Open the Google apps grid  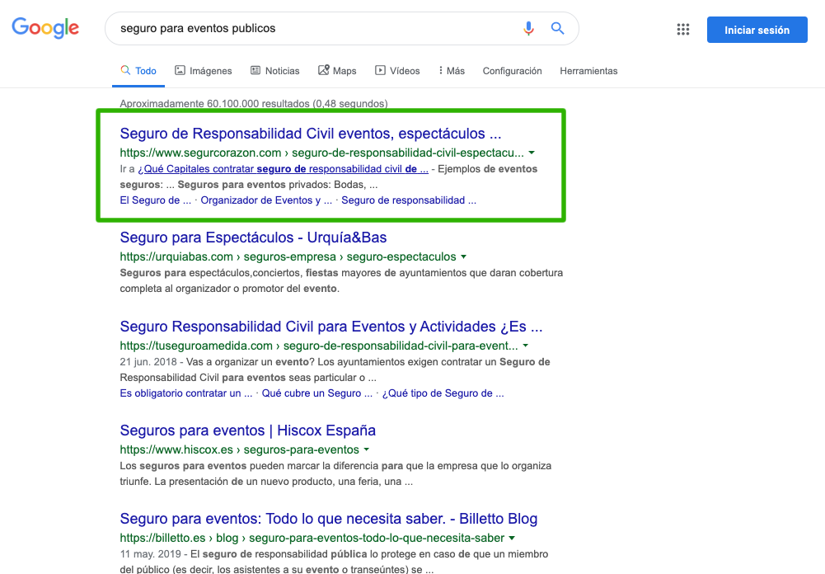(x=683, y=30)
